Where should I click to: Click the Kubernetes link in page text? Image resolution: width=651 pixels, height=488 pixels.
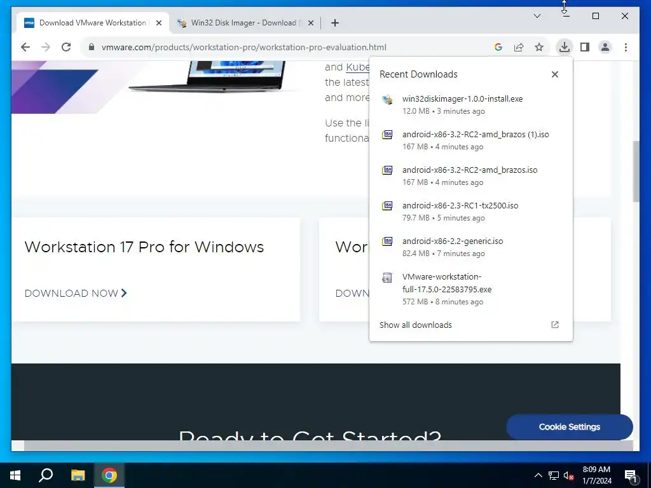[x=358, y=67]
